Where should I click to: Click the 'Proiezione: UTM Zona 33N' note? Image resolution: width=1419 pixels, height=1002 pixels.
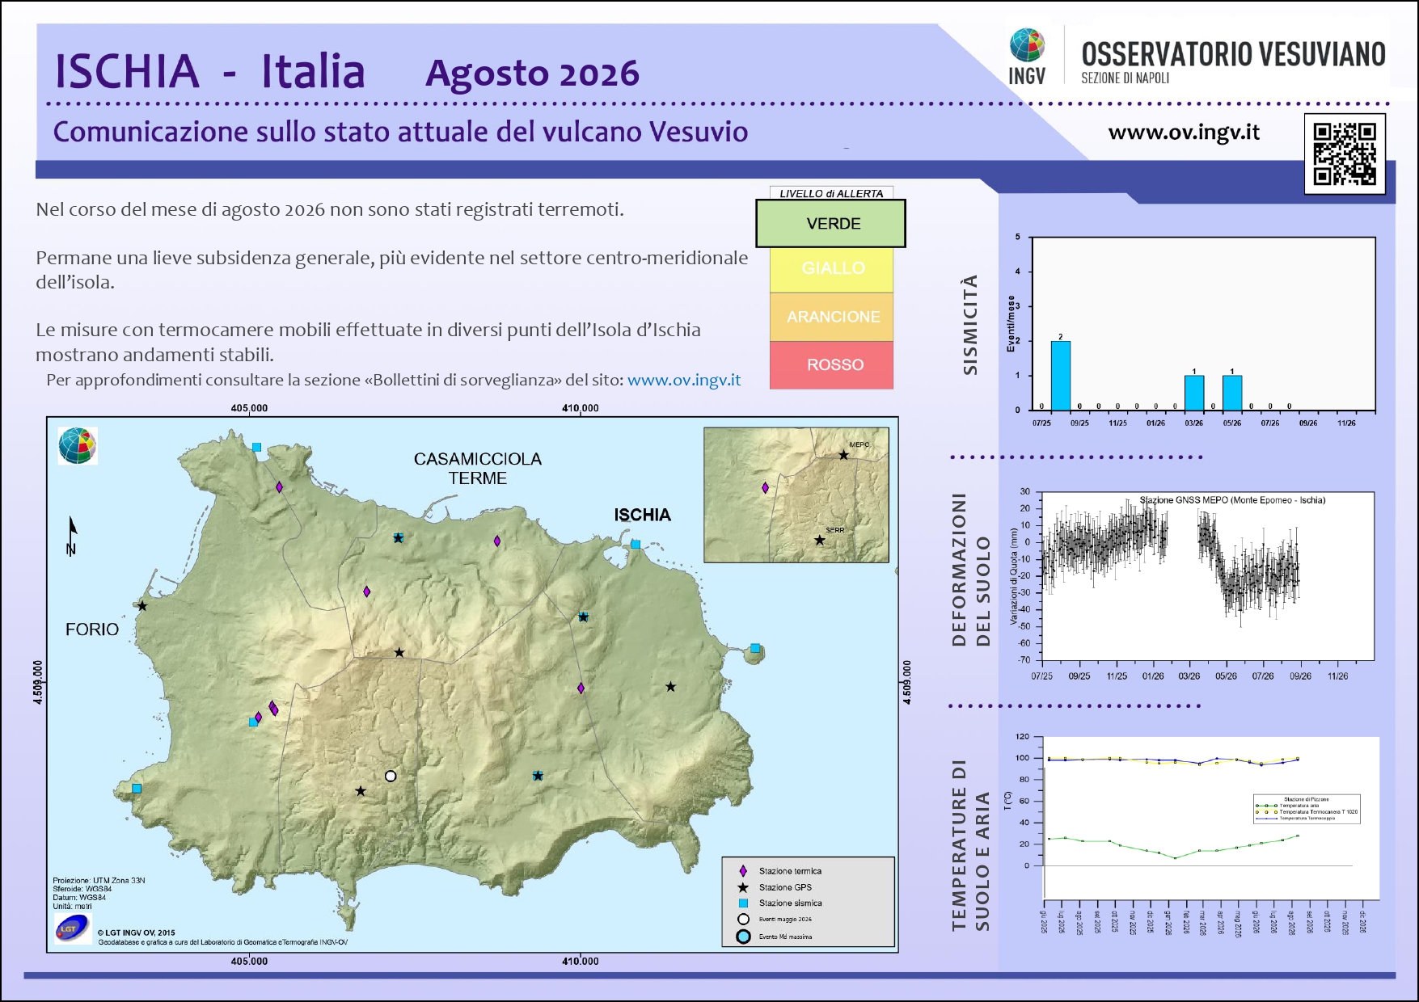(99, 880)
